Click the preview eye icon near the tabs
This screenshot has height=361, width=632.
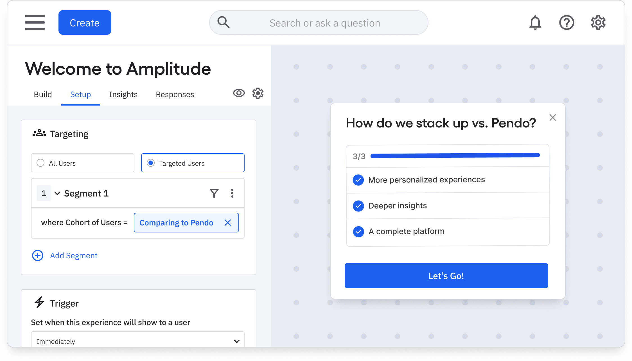pos(238,93)
